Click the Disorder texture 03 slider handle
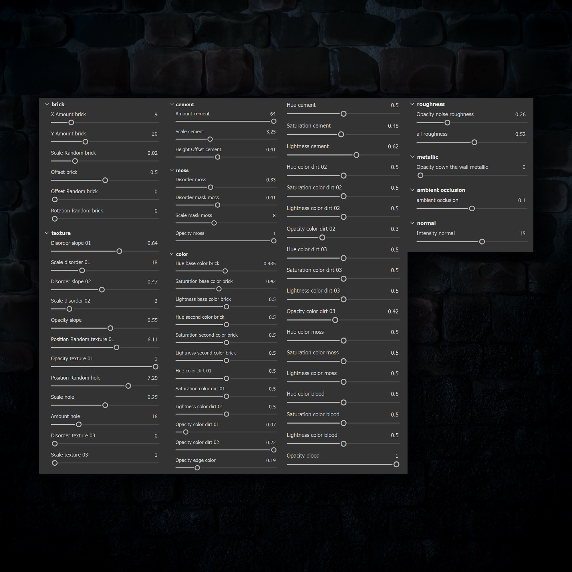This screenshot has height=572, width=572. 55,444
